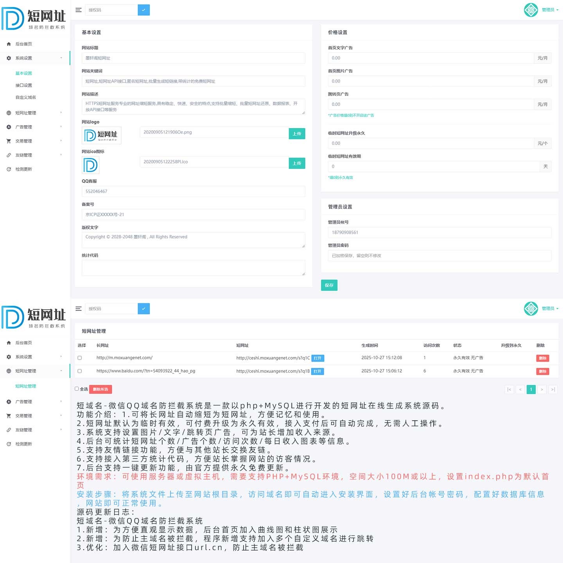Screen dimensions: 563x563
Task: Jump to the last page of pagination
Action: (x=553, y=389)
